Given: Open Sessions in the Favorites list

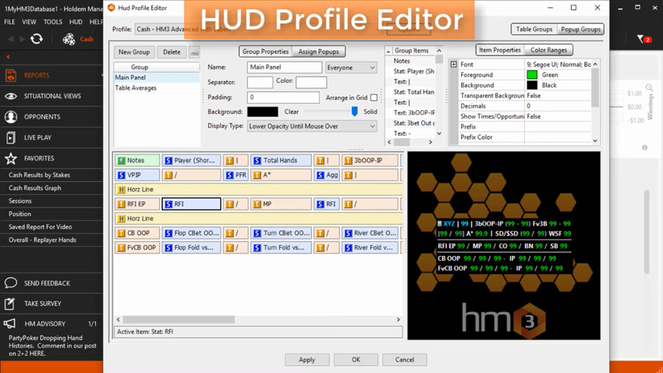Looking at the screenshot, I should (x=19, y=201).
